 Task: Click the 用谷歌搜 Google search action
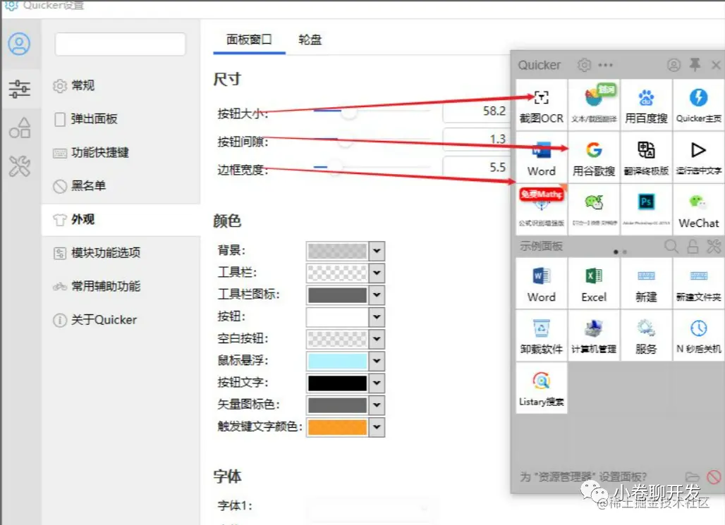click(x=594, y=157)
